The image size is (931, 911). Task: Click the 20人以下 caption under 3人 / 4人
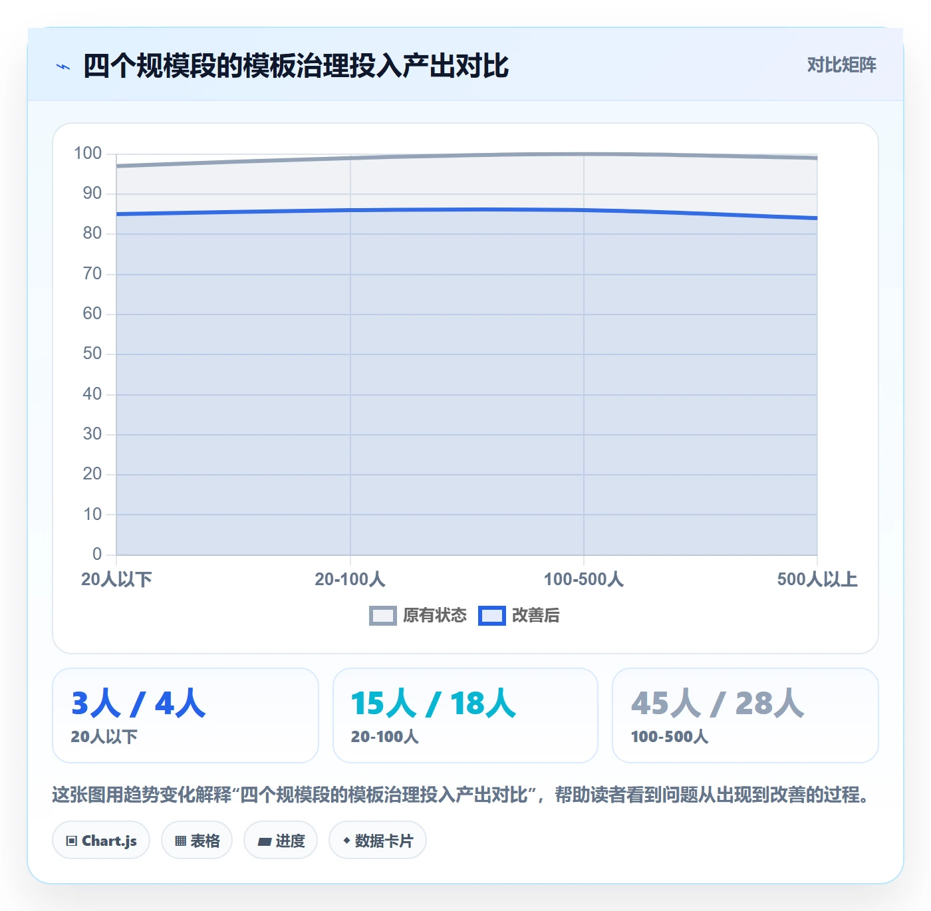click(x=104, y=737)
